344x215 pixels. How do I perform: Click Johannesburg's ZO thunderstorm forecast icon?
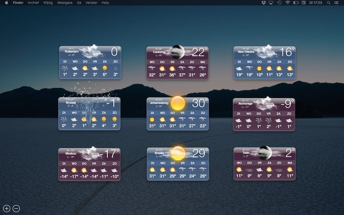pyautogui.click(x=203, y=120)
